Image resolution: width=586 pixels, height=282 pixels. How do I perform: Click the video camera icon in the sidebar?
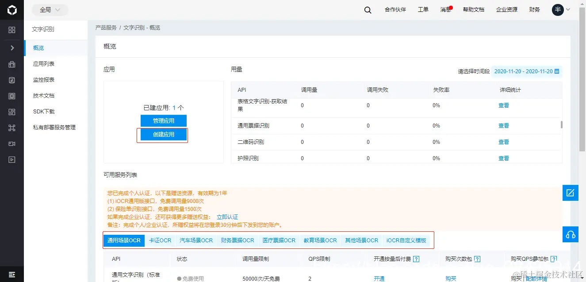point(12,143)
